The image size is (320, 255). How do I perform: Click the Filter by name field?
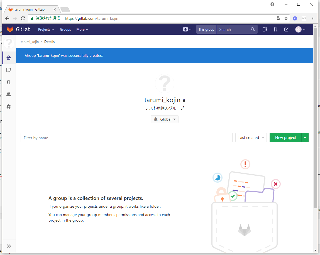click(126, 138)
